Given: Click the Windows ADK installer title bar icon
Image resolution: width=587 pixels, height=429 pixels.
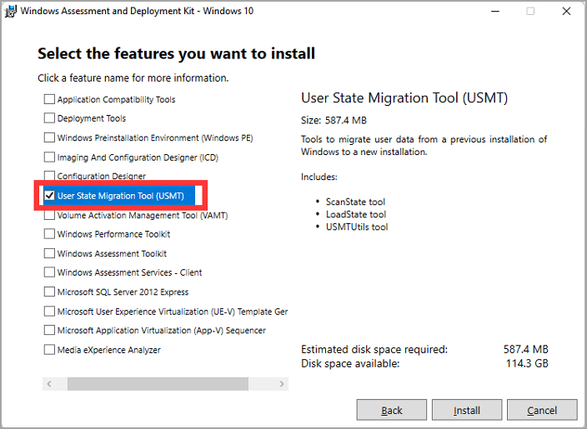Looking at the screenshot, I should (x=11, y=12).
